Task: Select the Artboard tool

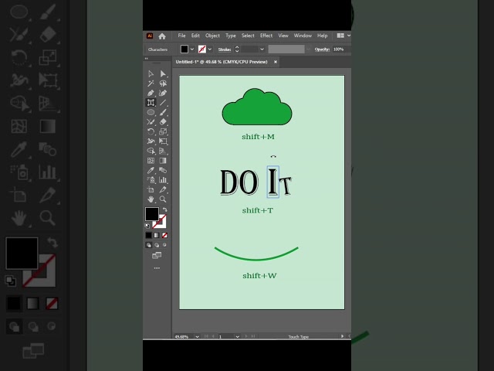Action: tap(151, 189)
